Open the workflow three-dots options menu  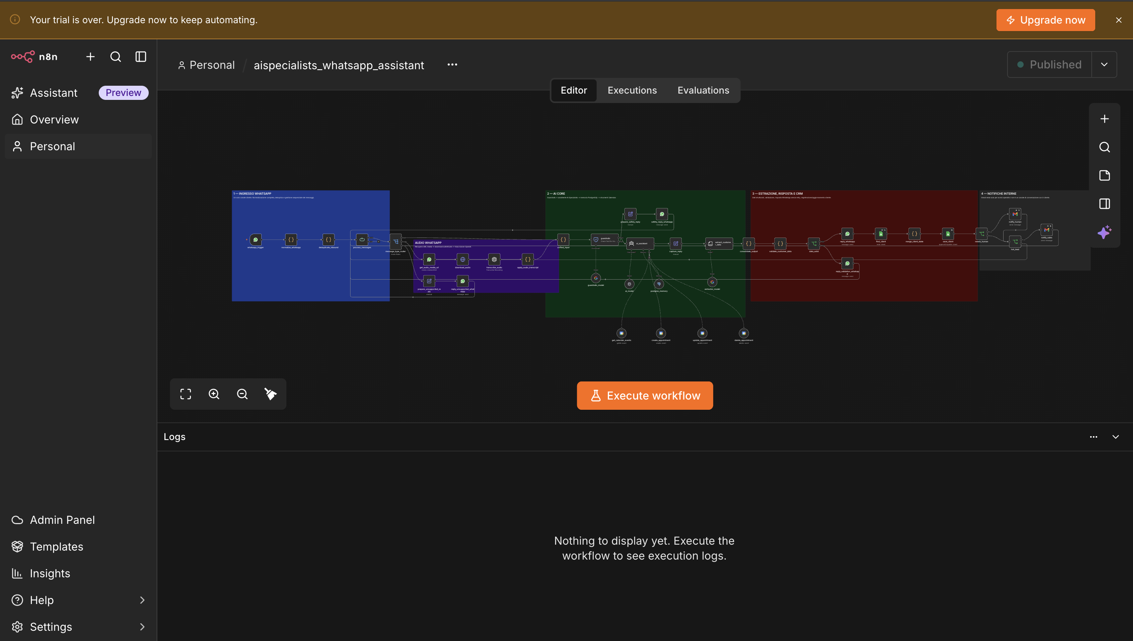tap(452, 65)
